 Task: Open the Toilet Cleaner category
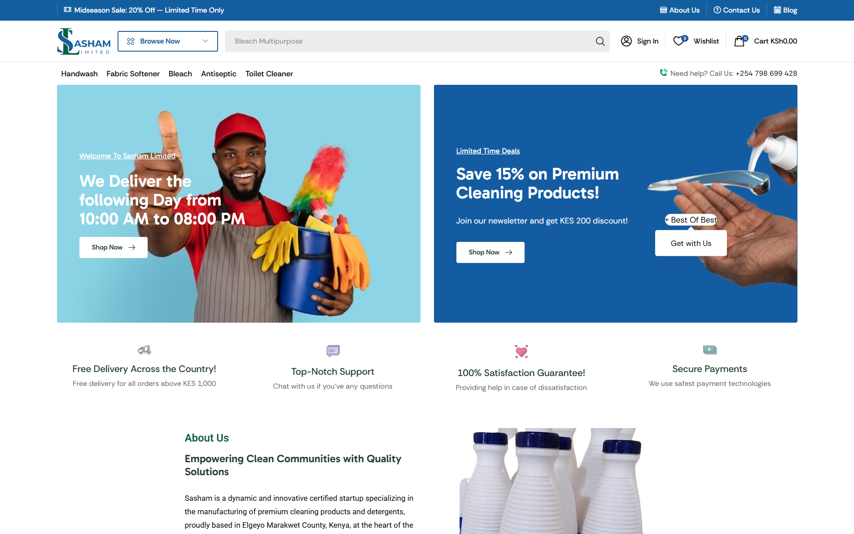coord(269,74)
